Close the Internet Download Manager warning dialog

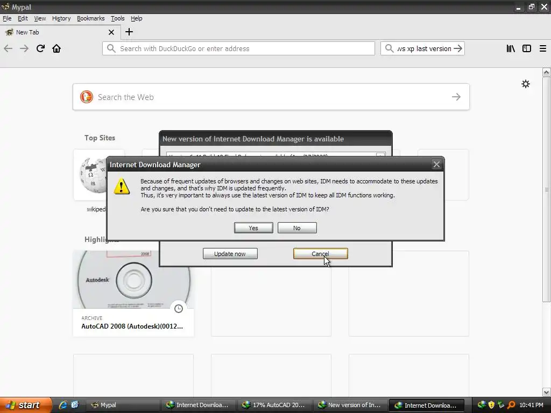(x=436, y=165)
